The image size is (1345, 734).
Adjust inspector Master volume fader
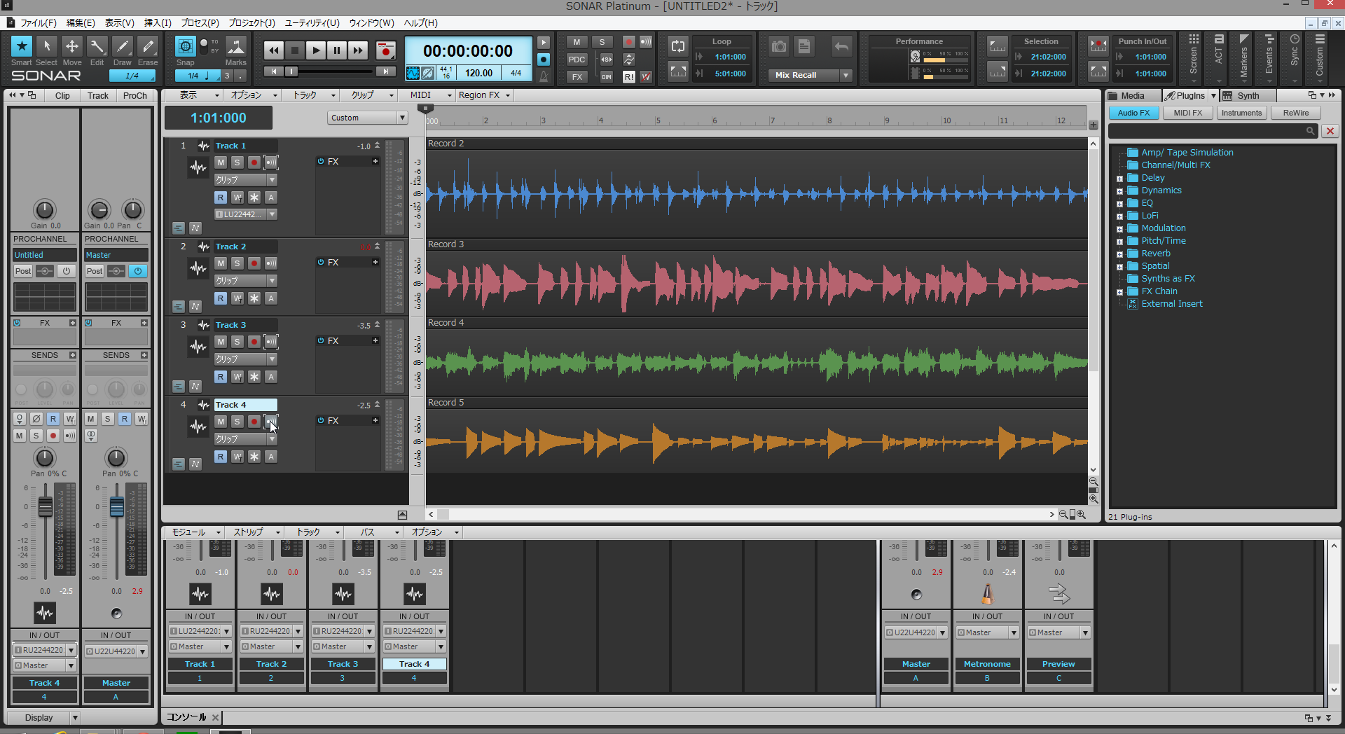pos(116,507)
